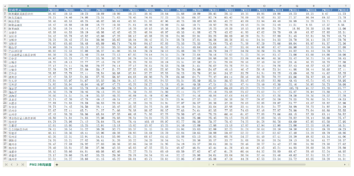Select column B header
Viewport: 354px width, 176px height.
(x=56, y=6)
